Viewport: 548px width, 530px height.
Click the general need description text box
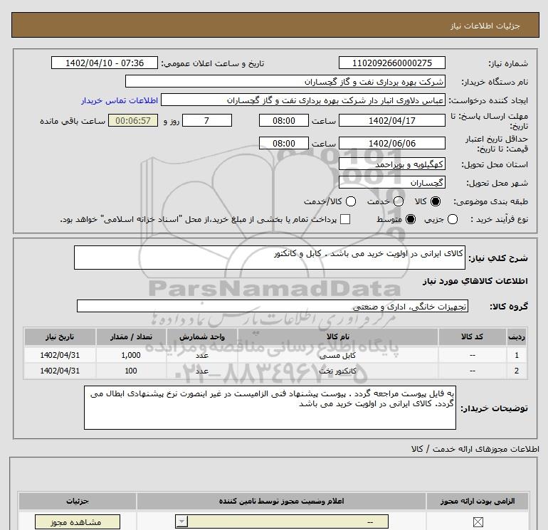pyautogui.click(x=270, y=258)
